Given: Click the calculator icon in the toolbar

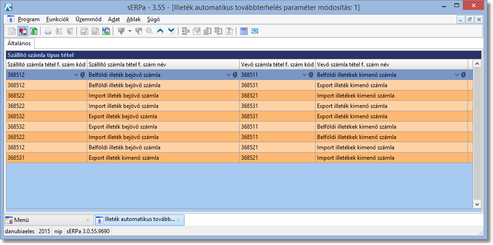Looking at the screenshot, I should [244, 32].
